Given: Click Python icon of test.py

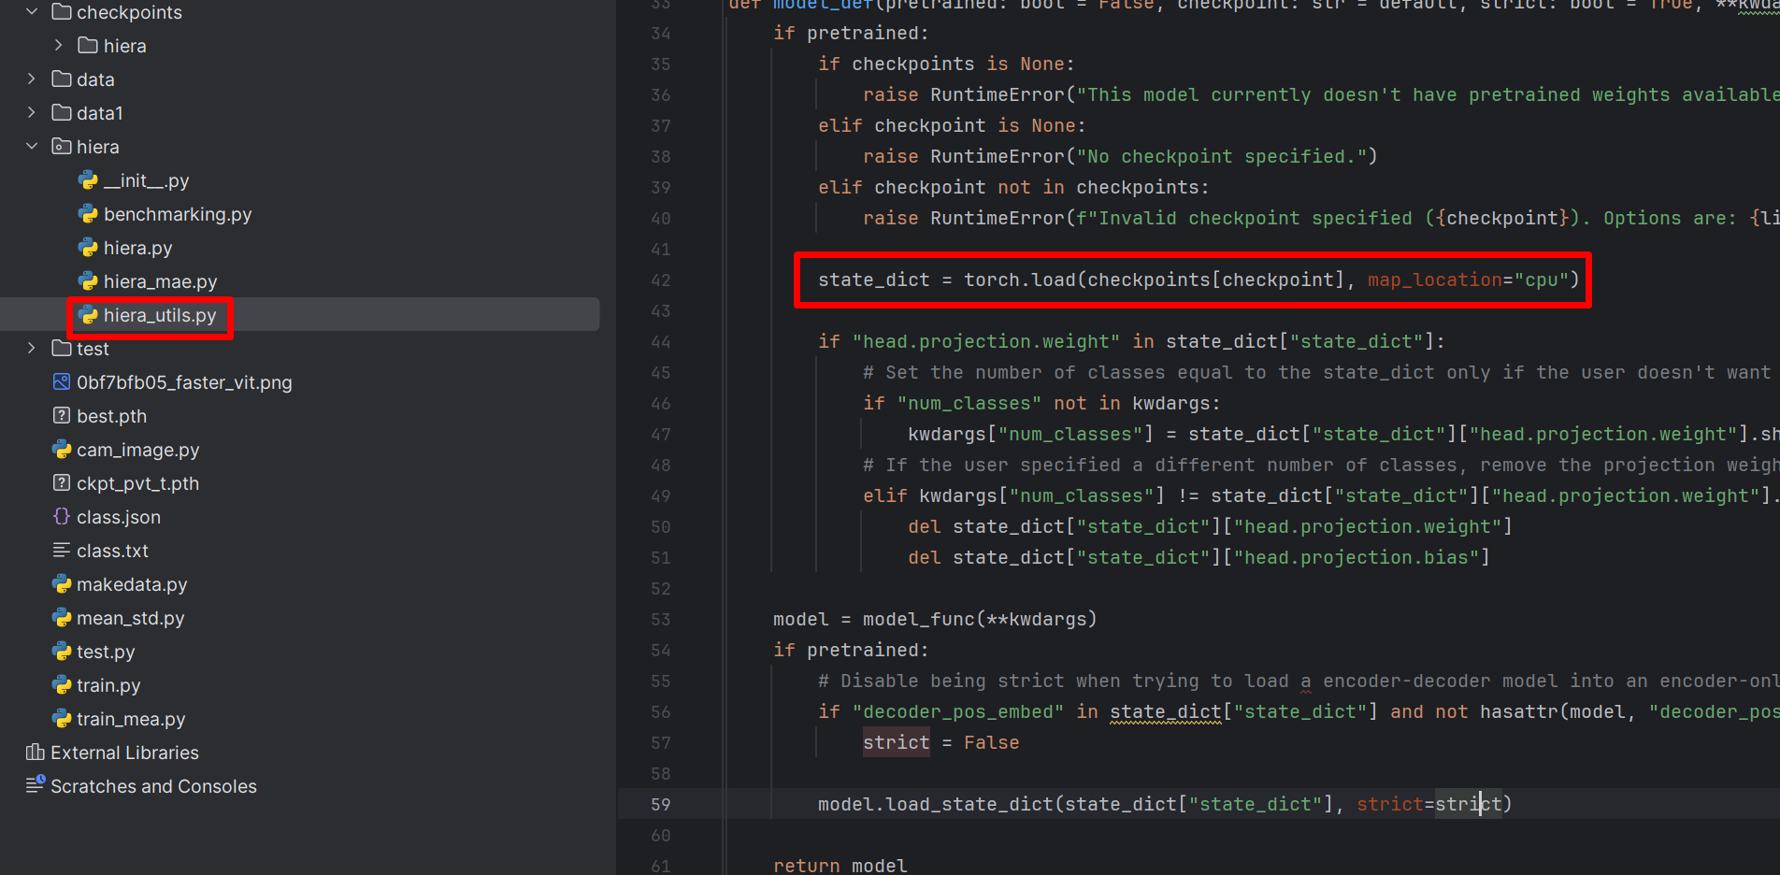Looking at the screenshot, I should coord(62,652).
